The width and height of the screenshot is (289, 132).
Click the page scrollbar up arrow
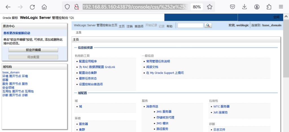coord(286,17)
